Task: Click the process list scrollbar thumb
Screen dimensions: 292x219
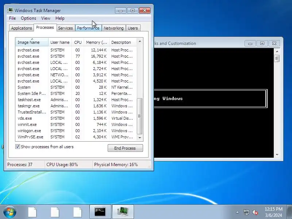Action: [140, 116]
